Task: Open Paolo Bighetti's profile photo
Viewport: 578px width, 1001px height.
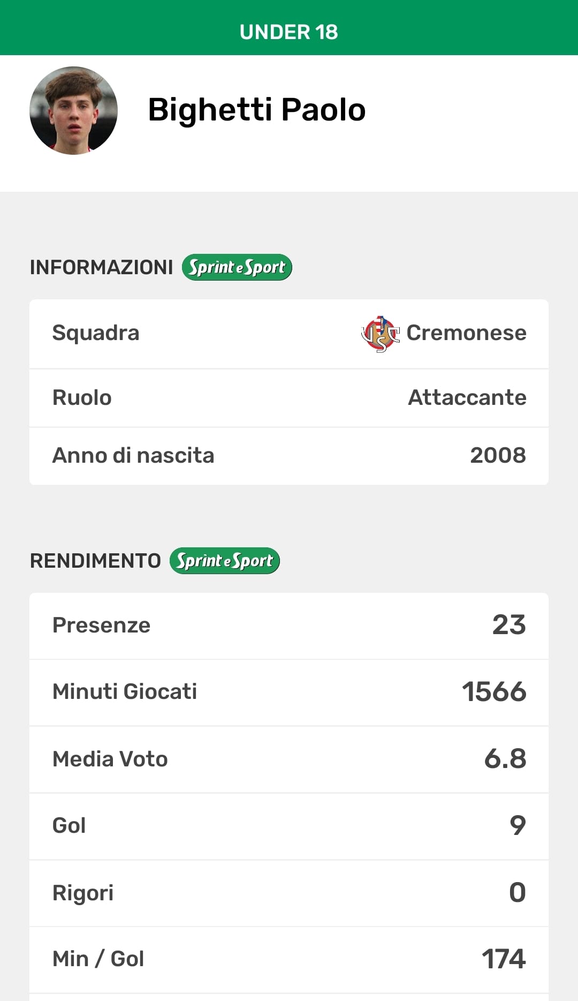Action: (x=74, y=111)
